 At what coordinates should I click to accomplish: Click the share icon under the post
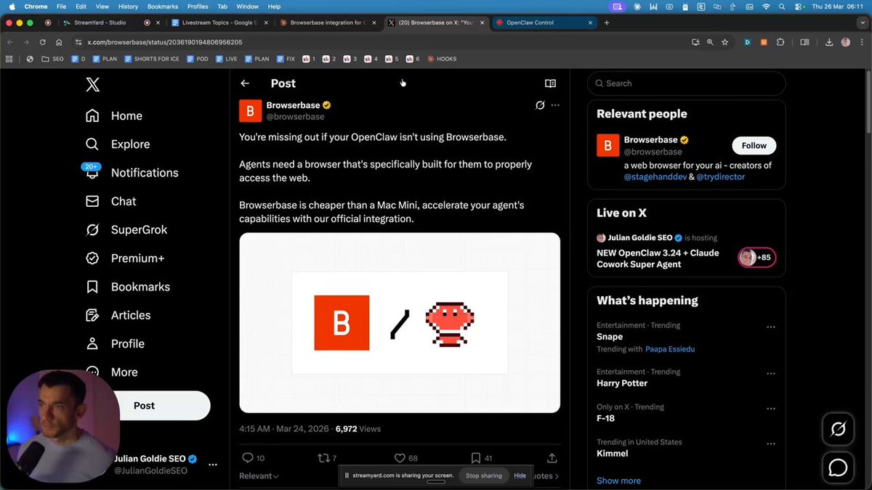tap(552, 457)
